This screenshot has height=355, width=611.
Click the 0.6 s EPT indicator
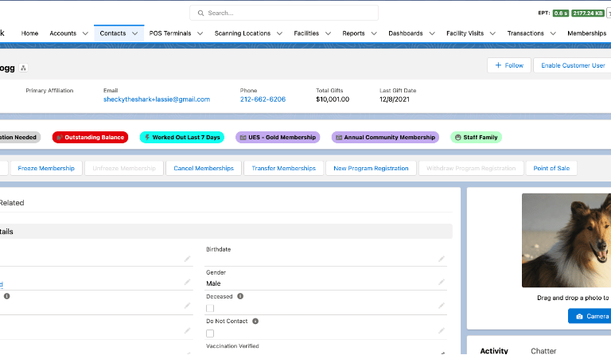pyautogui.click(x=560, y=14)
